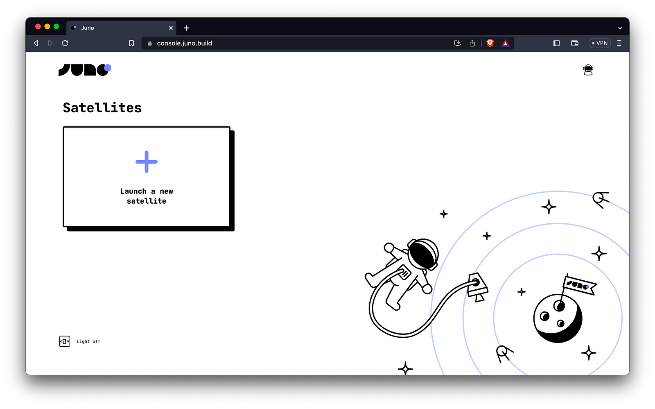
Task: Reload the current page
Action: (65, 43)
